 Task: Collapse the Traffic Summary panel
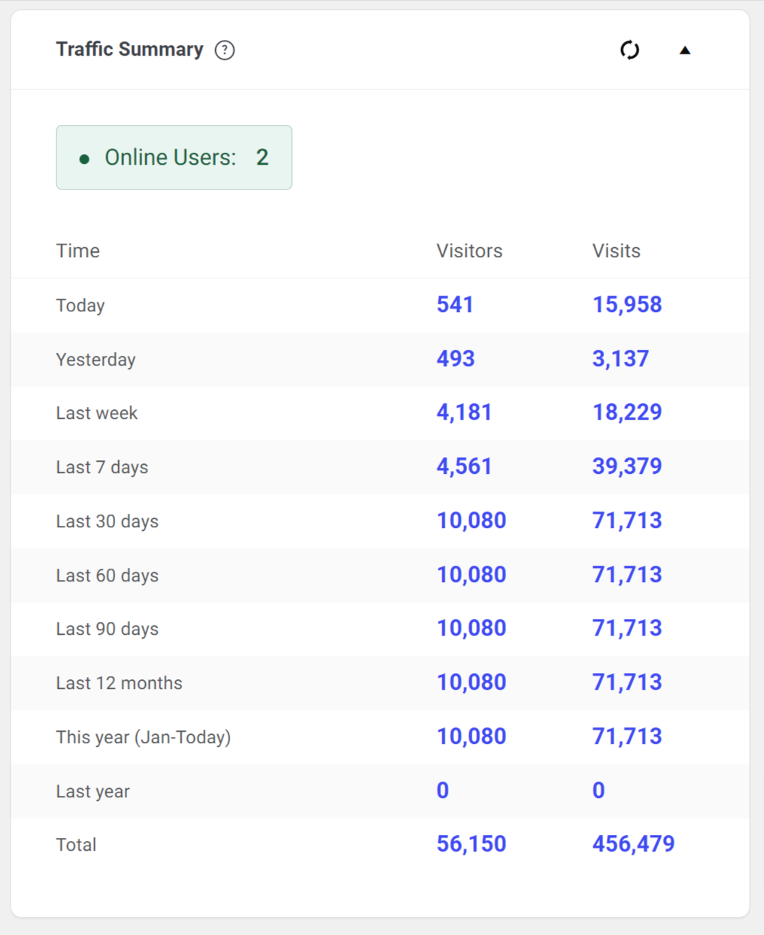point(685,50)
